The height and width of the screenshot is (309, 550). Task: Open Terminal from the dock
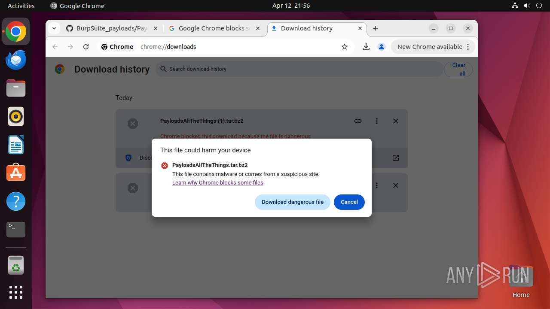click(x=16, y=230)
